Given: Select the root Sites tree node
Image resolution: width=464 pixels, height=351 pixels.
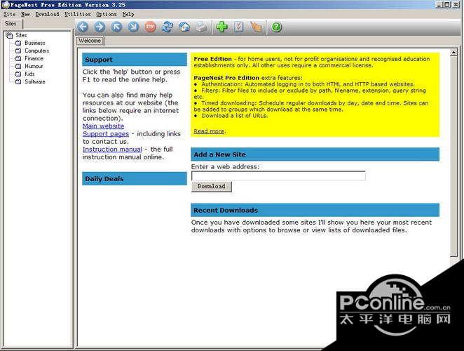Looking at the screenshot, I should tap(17, 35).
